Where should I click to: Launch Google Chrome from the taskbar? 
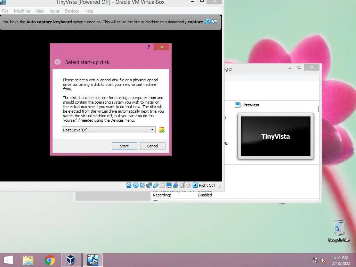pyautogui.click(x=49, y=260)
